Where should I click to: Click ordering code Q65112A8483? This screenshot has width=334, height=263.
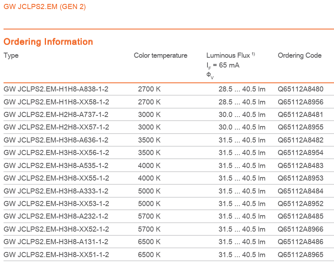(x=301, y=166)
